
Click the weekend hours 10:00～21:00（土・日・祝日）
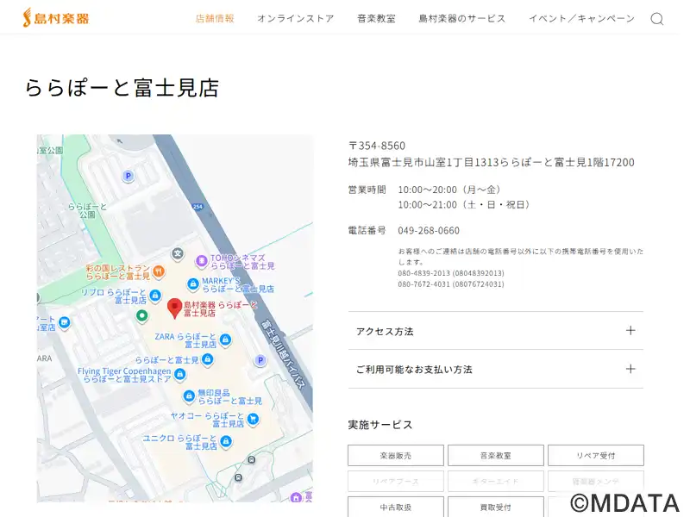point(464,204)
